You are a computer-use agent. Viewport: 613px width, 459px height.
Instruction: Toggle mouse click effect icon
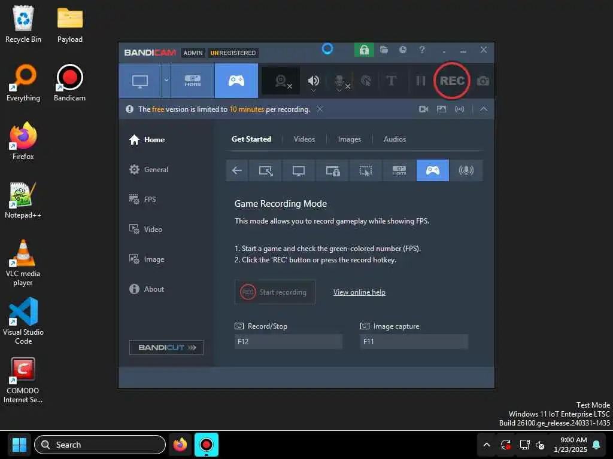point(366,81)
